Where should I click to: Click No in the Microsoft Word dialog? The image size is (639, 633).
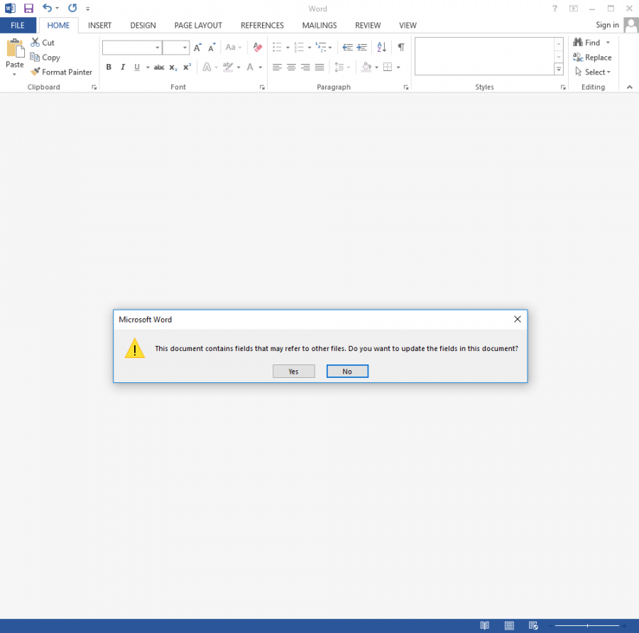pyautogui.click(x=347, y=372)
